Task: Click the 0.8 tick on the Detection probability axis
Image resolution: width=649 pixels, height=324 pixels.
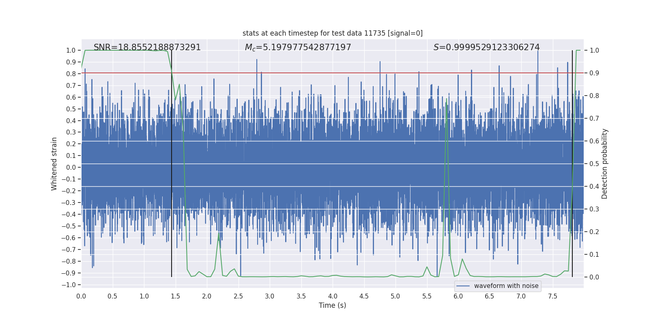Action: click(x=594, y=96)
